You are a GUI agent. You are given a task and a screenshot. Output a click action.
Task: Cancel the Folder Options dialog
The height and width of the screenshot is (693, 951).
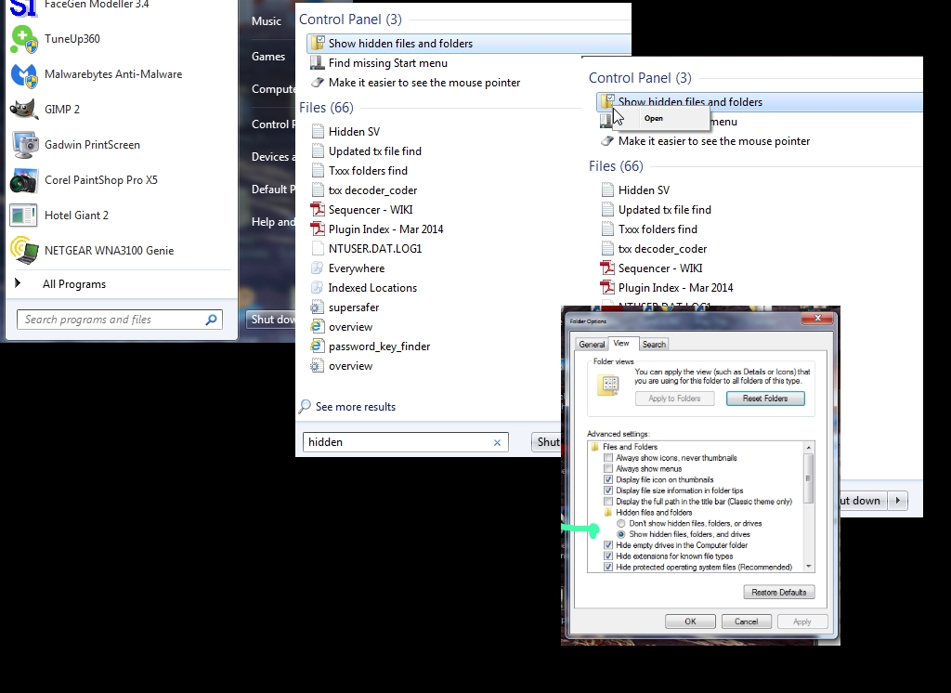[746, 621]
